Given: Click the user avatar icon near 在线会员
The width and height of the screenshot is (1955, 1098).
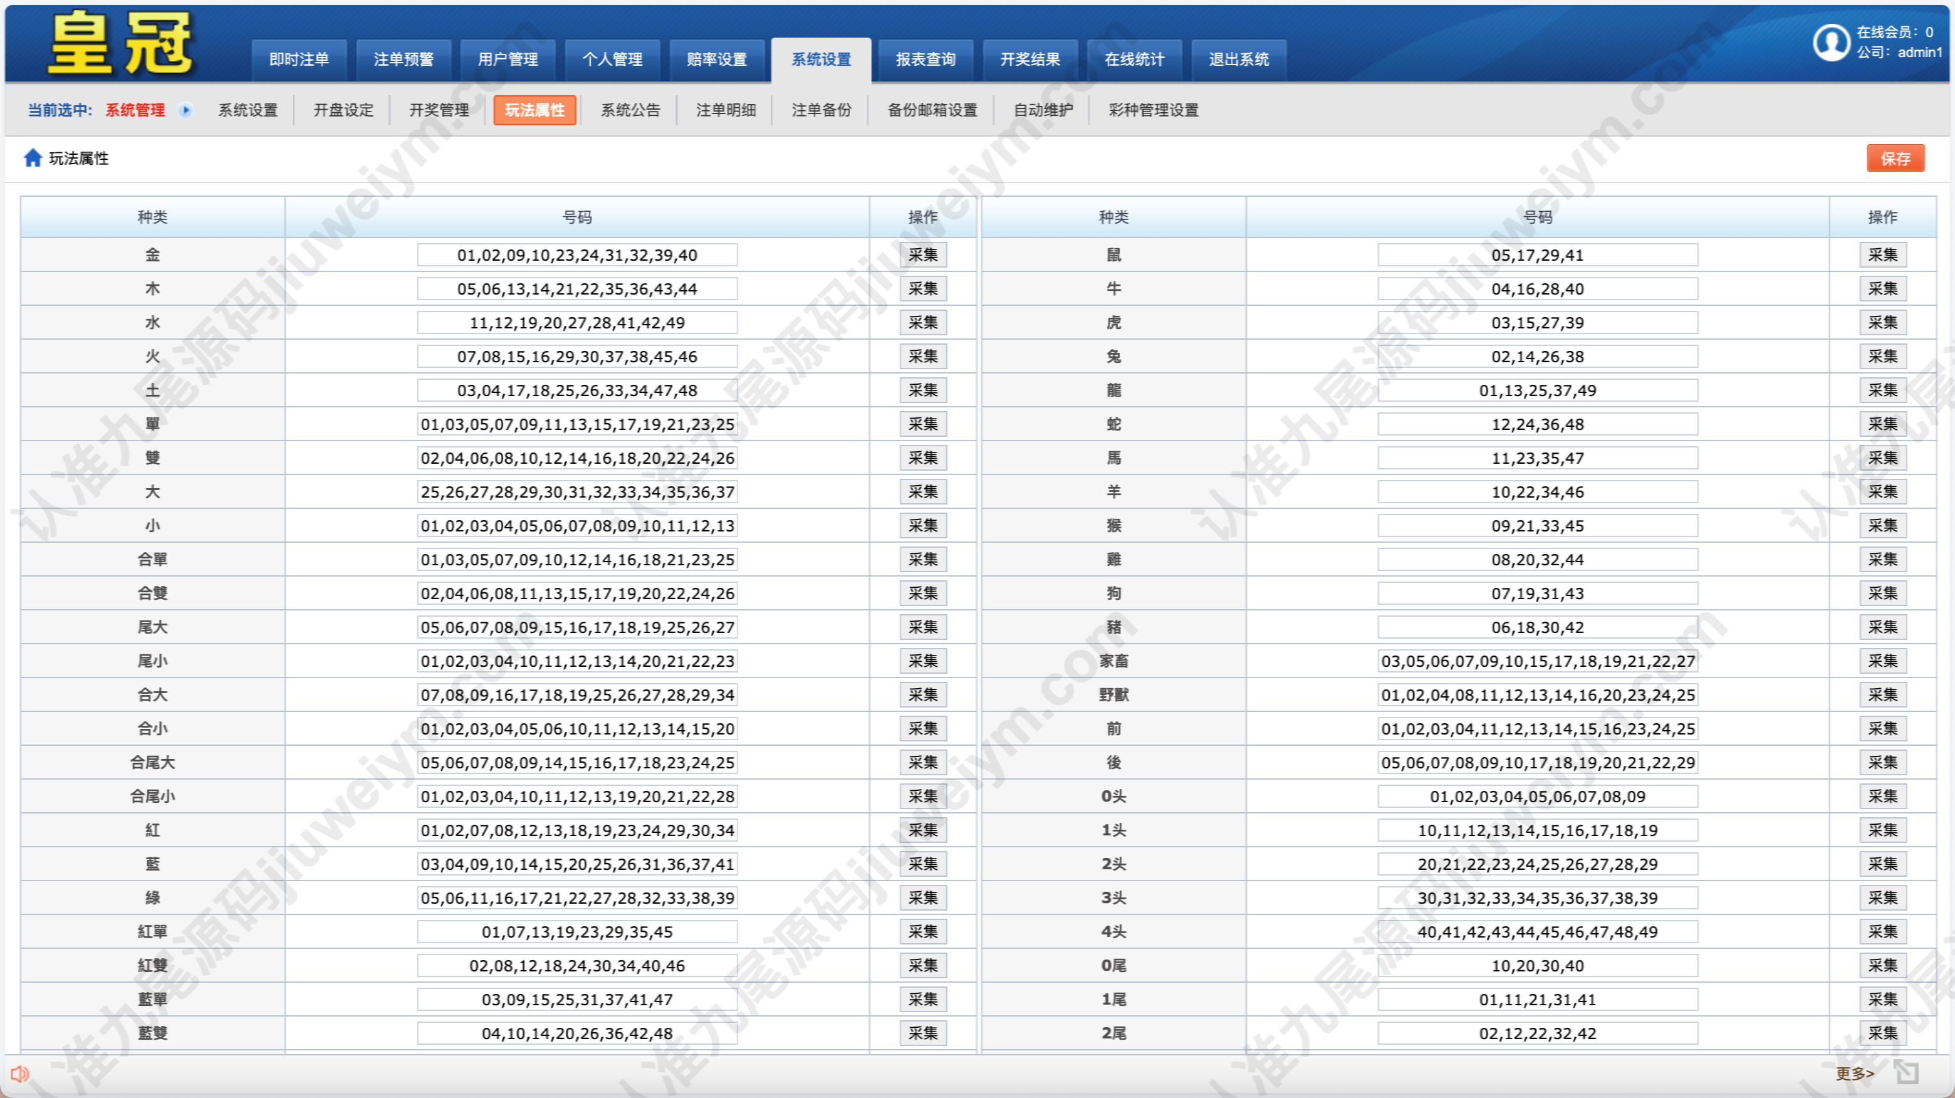Looking at the screenshot, I should 1832,43.
